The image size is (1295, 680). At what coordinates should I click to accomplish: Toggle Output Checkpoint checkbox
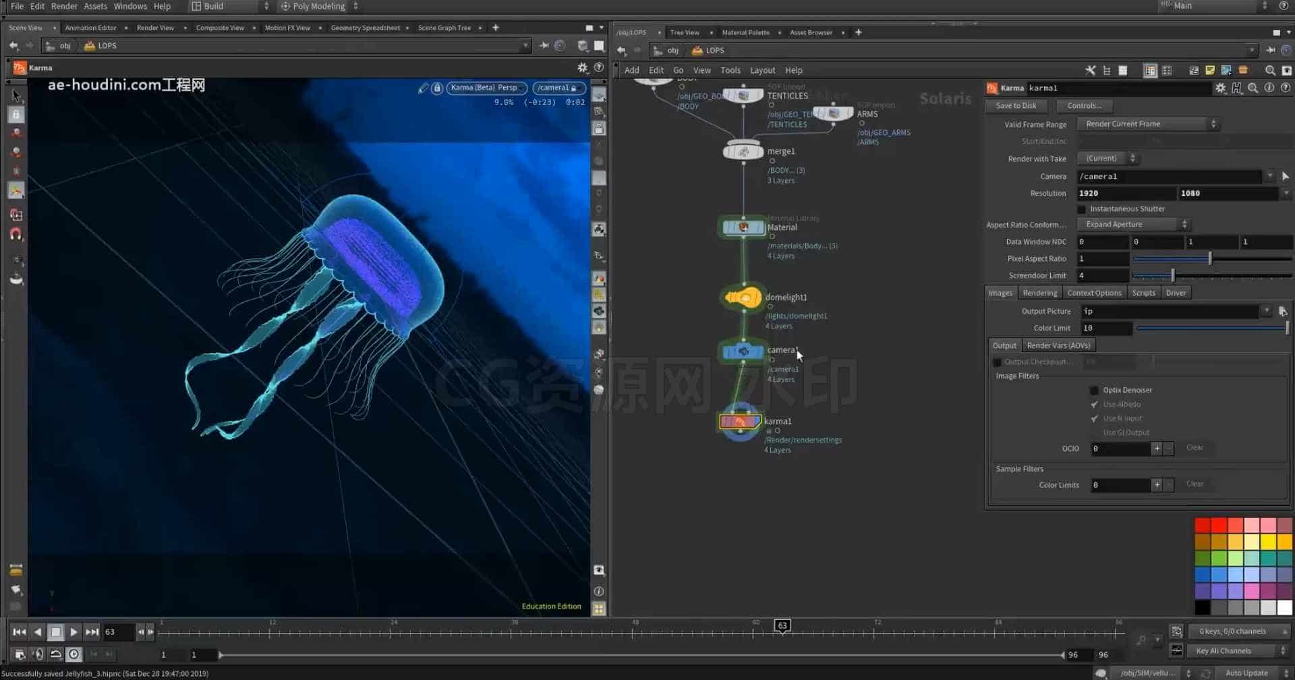[x=998, y=362]
